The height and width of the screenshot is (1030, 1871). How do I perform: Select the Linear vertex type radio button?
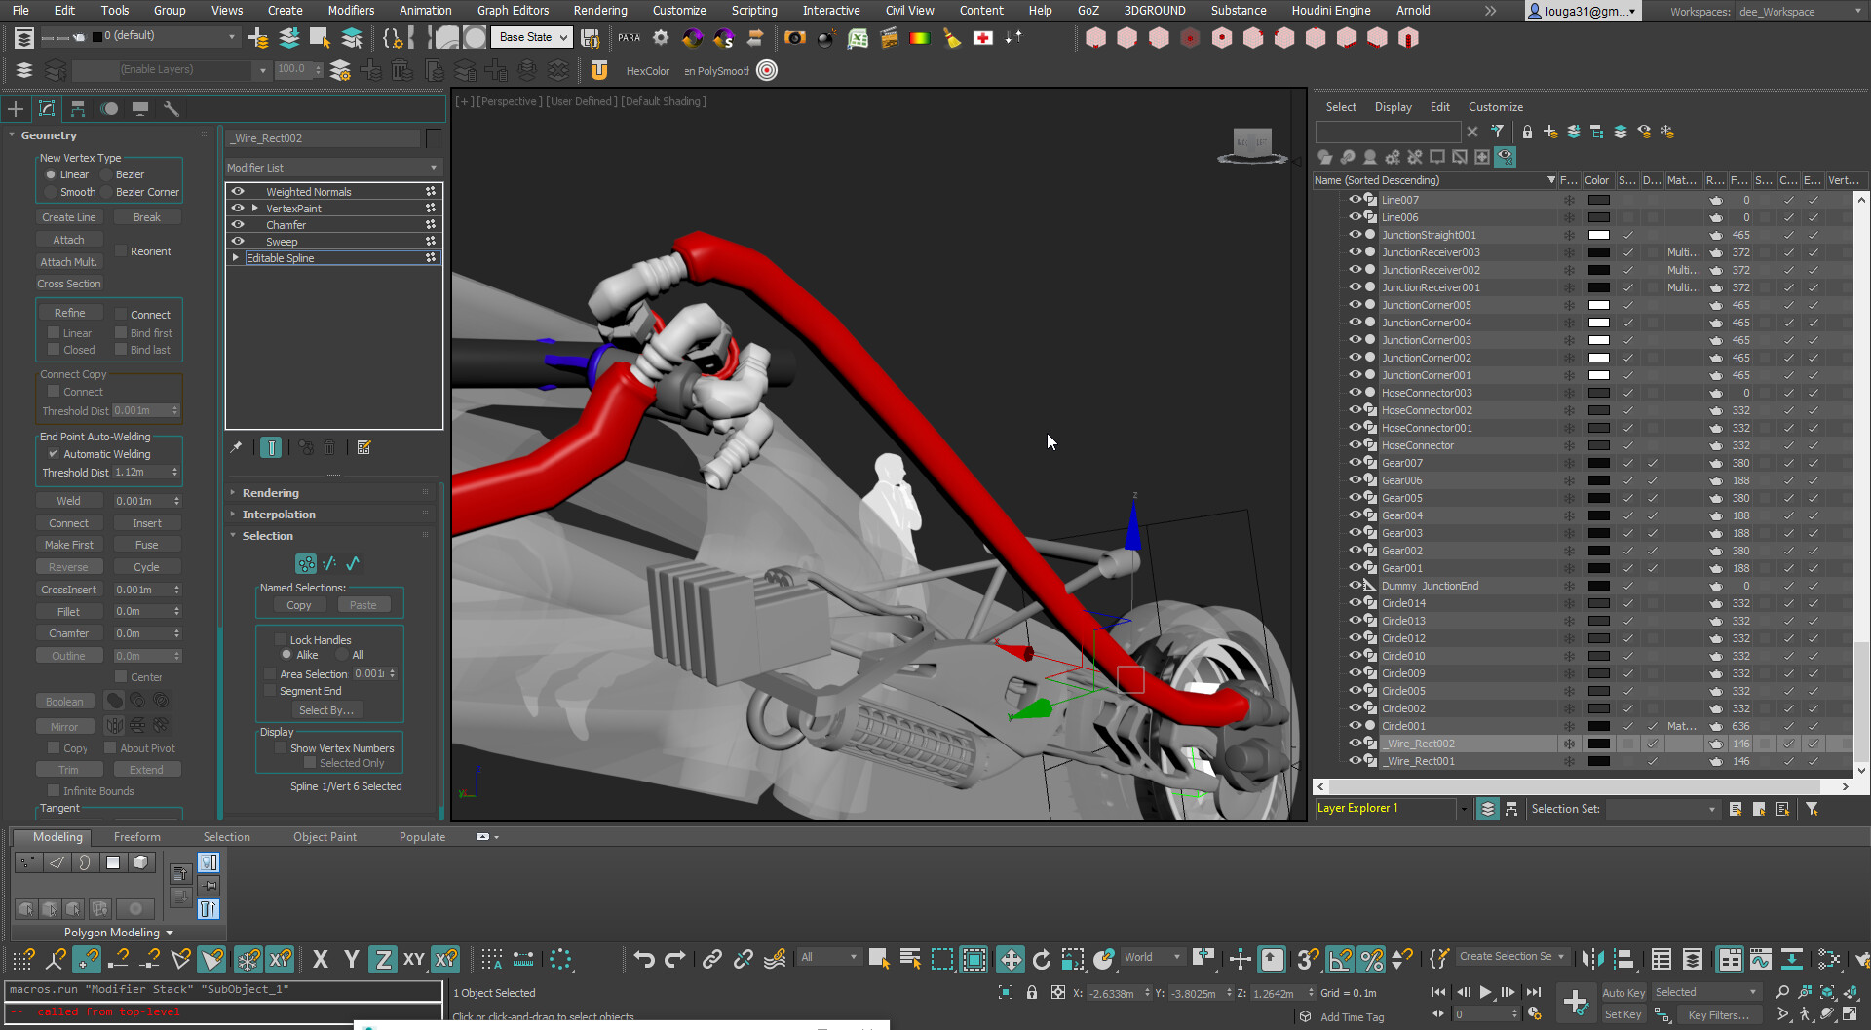tap(50, 173)
